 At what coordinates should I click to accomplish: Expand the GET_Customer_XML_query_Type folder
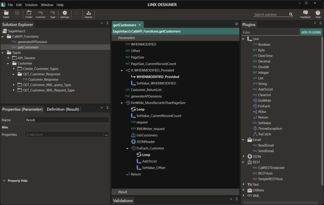point(14,85)
